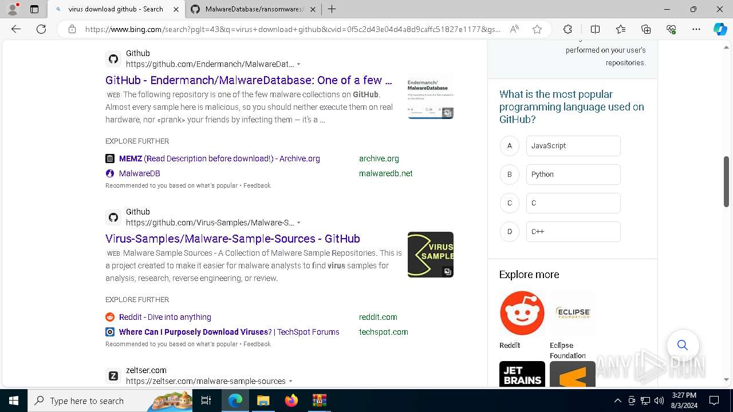Click the archive.org domain text
This screenshot has height=412, width=733.
[379, 159]
